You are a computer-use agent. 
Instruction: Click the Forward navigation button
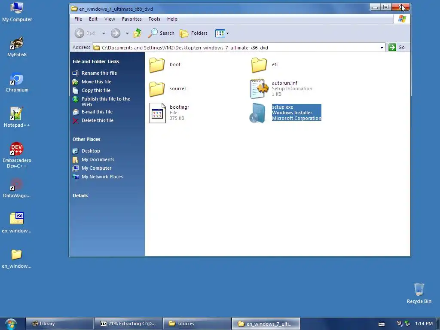115,33
